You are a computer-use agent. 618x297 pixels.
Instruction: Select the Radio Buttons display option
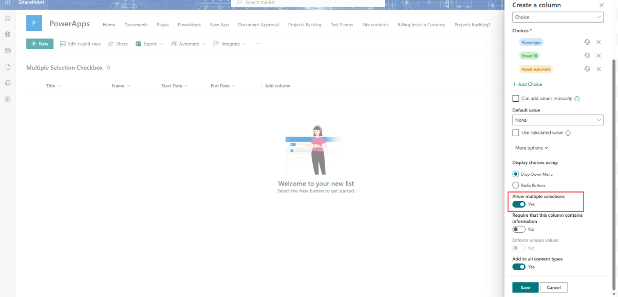tap(515, 185)
